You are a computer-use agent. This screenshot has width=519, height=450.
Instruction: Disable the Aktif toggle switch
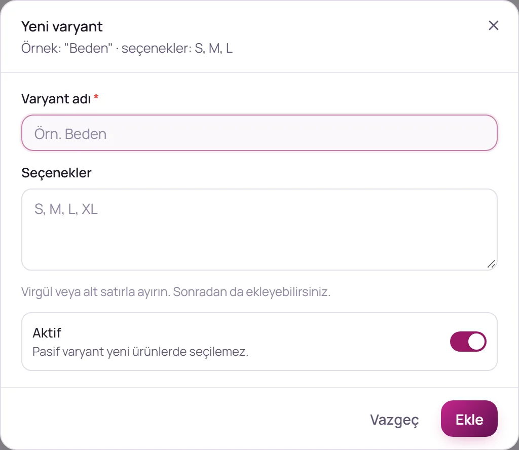pos(468,342)
